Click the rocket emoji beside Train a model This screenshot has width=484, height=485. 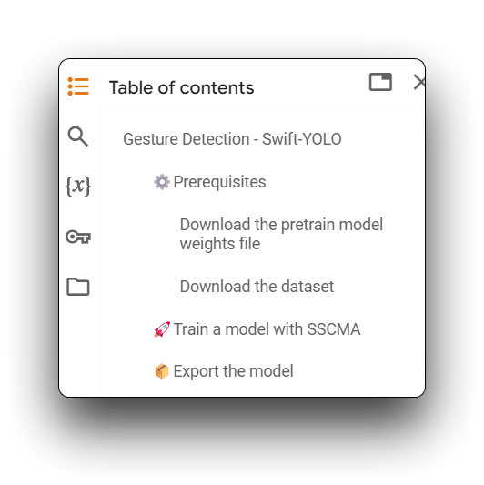click(x=162, y=329)
